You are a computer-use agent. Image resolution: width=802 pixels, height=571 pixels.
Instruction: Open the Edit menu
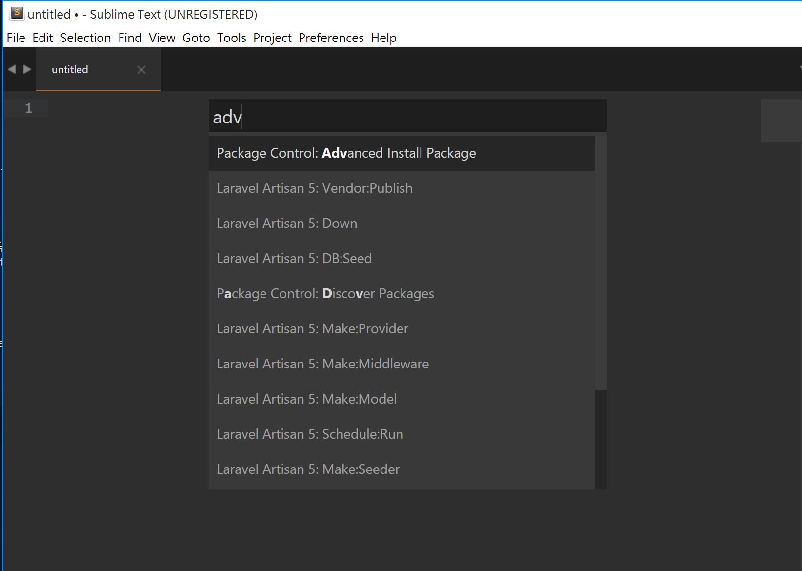pyautogui.click(x=42, y=38)
